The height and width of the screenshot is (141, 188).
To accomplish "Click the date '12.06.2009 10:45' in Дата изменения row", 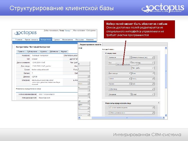I will [38, 63].
